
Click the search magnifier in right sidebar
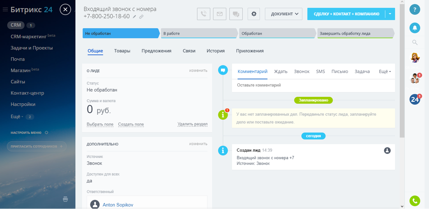(x=415, y=42)
